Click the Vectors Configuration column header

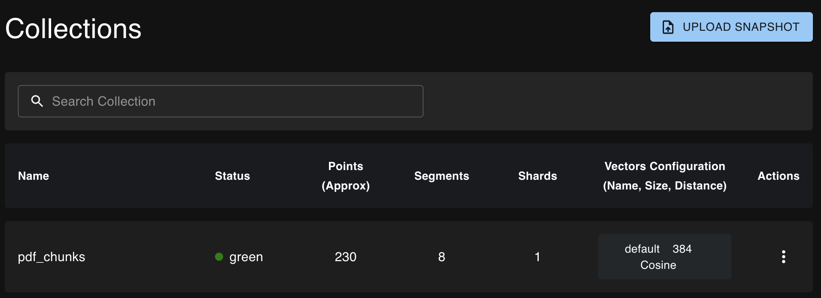click(x=664, y=176)
